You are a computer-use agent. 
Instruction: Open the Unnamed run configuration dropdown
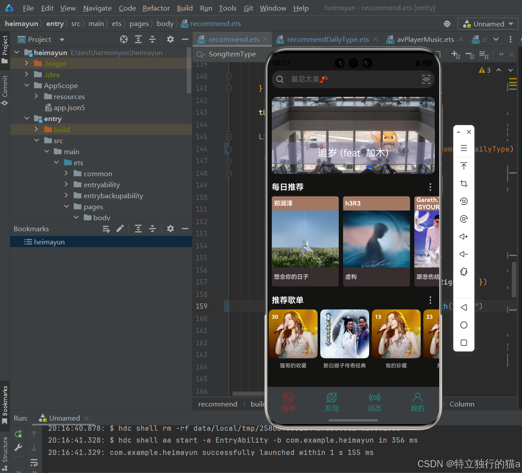click(488, 24)
